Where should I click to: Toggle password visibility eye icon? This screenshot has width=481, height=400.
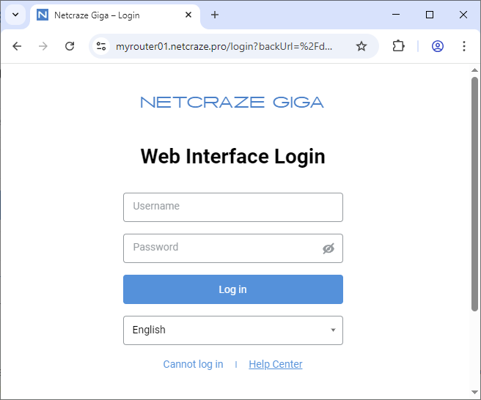[328, 248]
